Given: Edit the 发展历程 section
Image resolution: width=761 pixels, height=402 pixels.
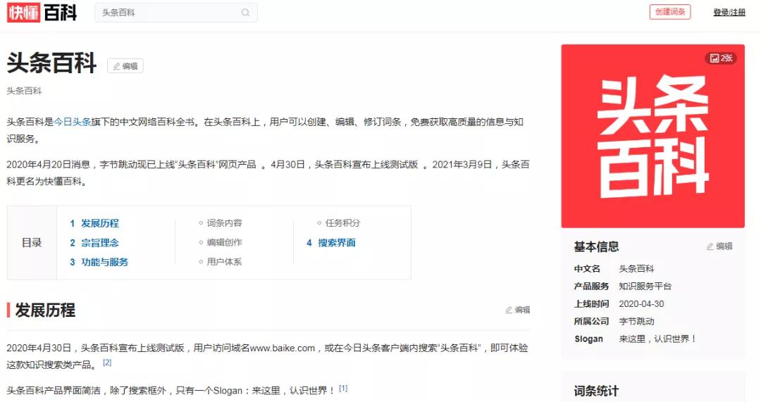Looking at the screenshot, I should point(517,310).
